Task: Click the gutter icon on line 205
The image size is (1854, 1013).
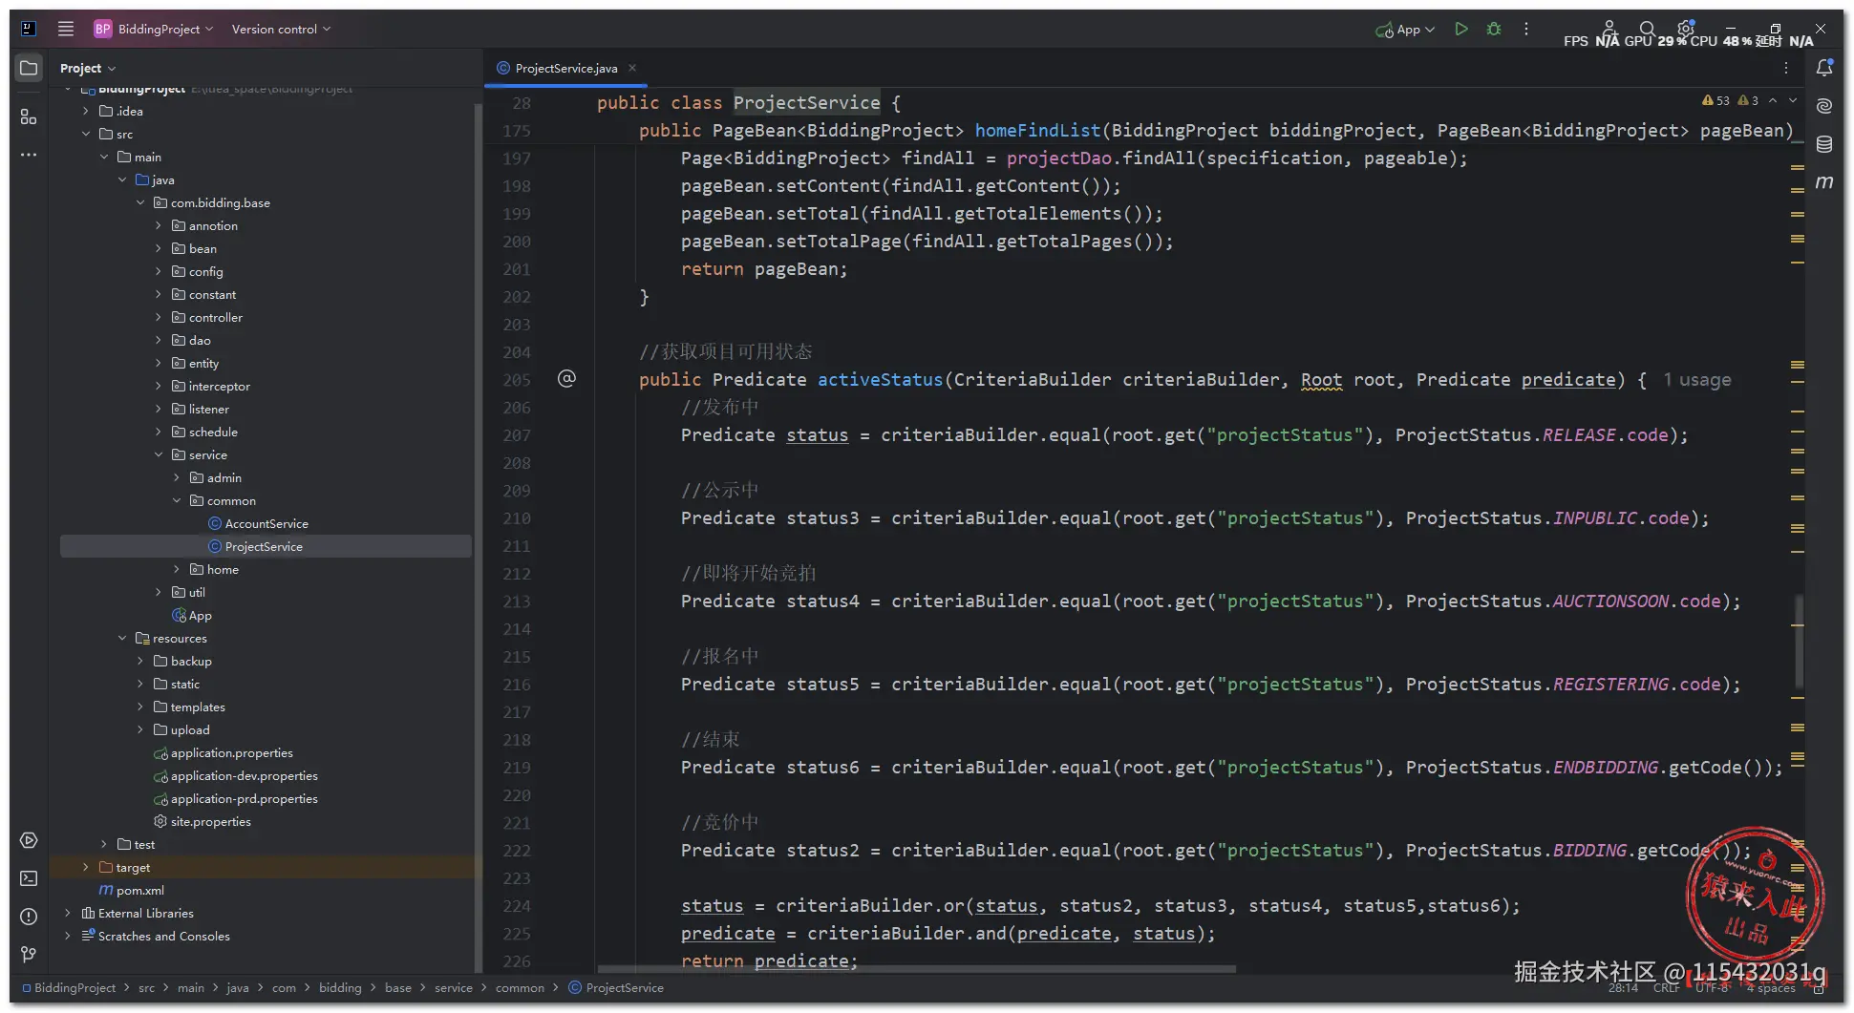Action: (566, 378)
